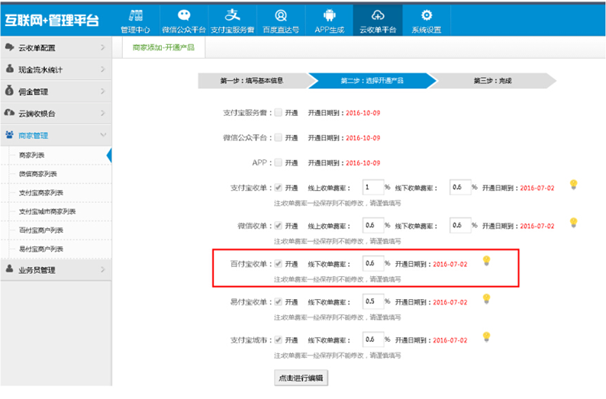Expand 现金流水统计 using its chevron
Screen dimensions: 606x399
103,69
